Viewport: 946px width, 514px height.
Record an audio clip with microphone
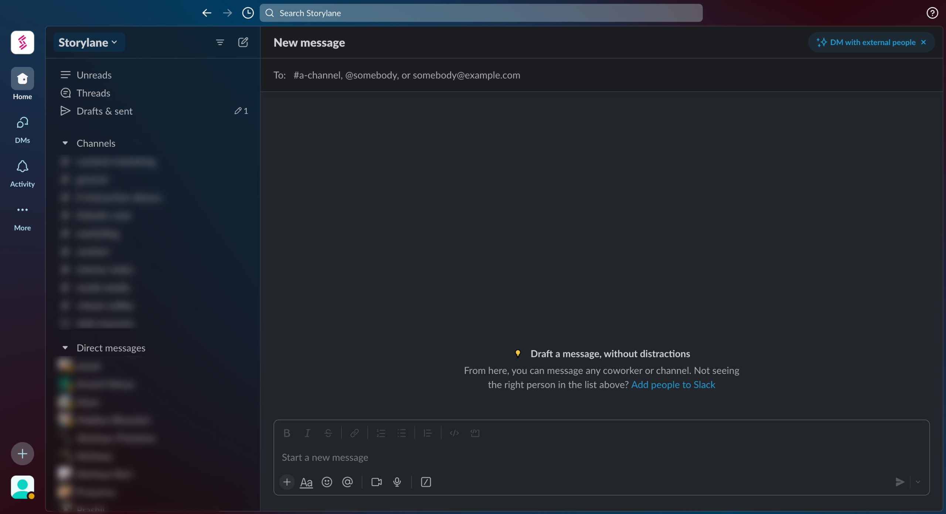[397, 482]
